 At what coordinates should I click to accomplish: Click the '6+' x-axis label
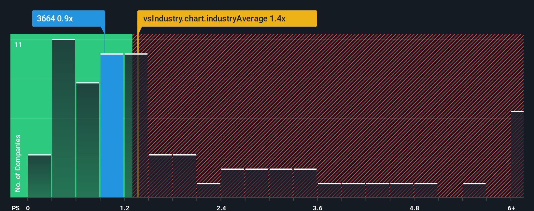pyautogui.click(x=512, y=208)
